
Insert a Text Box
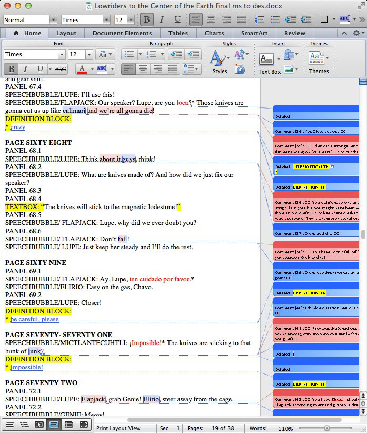[x=269, y=64]
